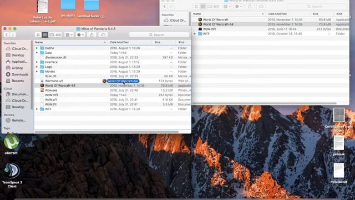Click the Share button in rear Finder window

(250, 6)
